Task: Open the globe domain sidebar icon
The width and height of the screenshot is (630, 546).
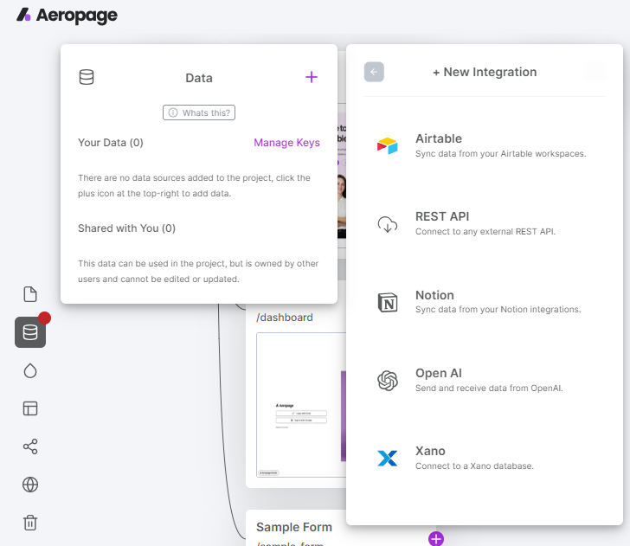Action: pyautogui.click(x=30, y=485)
